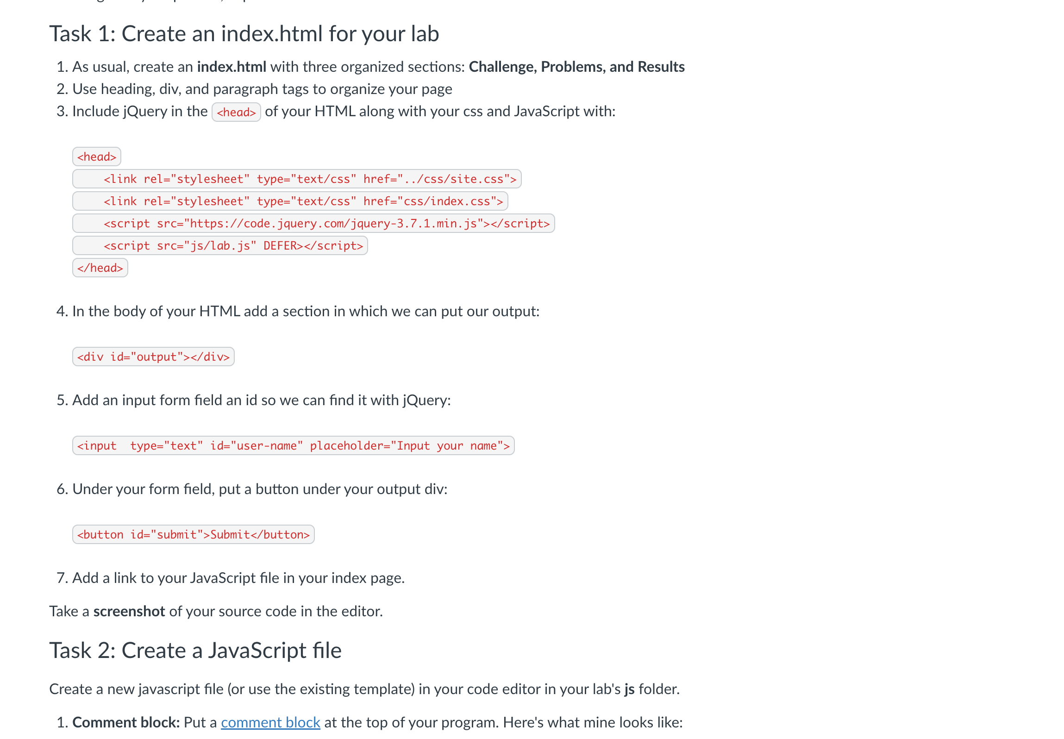Click the site.css stylesheet link code line
The height and width of the screenshot is (739, 1064).
(297, 179)
